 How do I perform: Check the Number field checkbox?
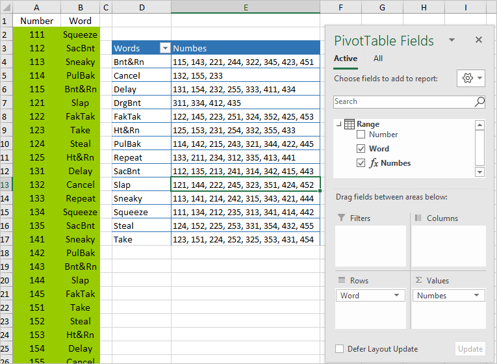point(361,135)
